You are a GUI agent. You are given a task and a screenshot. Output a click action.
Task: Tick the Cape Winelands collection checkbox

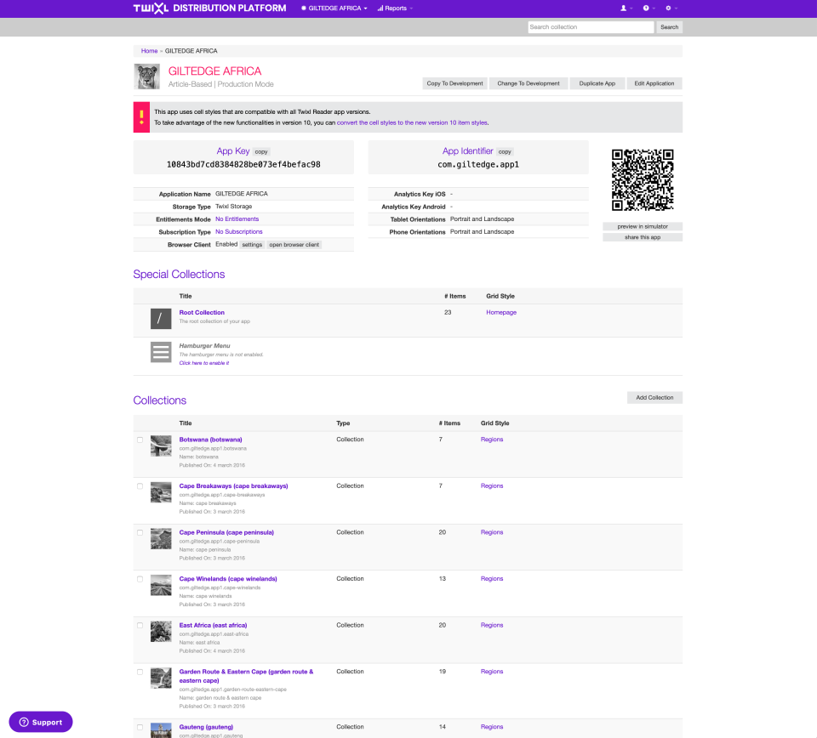click(x=140, y=579)
